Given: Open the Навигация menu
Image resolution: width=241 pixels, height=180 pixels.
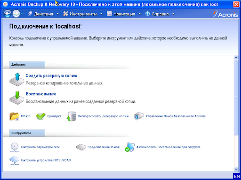Looking at the screenshot, I should click(x=124, y=14).
